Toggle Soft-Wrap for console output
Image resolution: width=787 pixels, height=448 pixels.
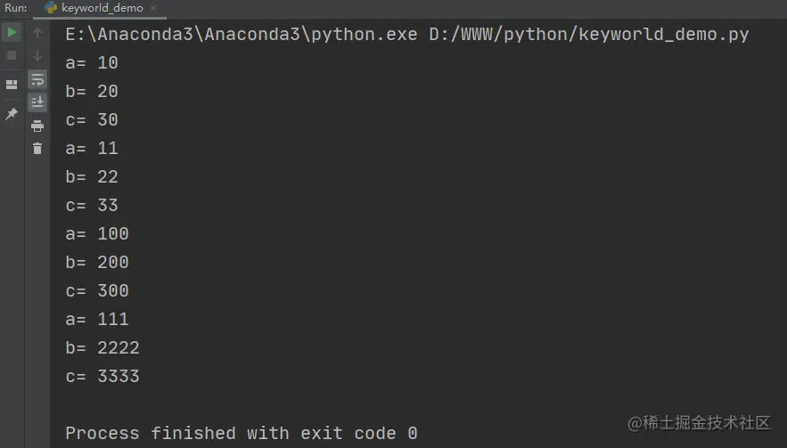coord(37,79)
